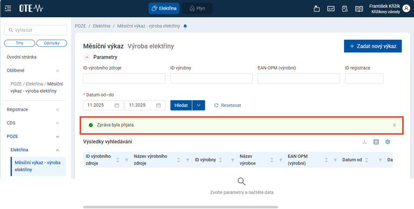Click the ID výrobny input

tap(211, 79)
